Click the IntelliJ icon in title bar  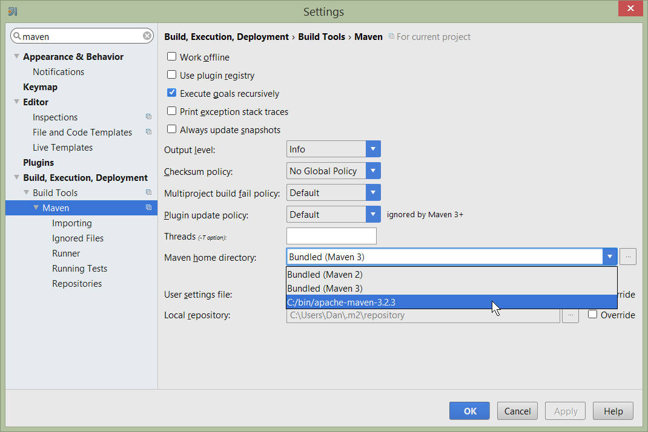pos(13,11)
